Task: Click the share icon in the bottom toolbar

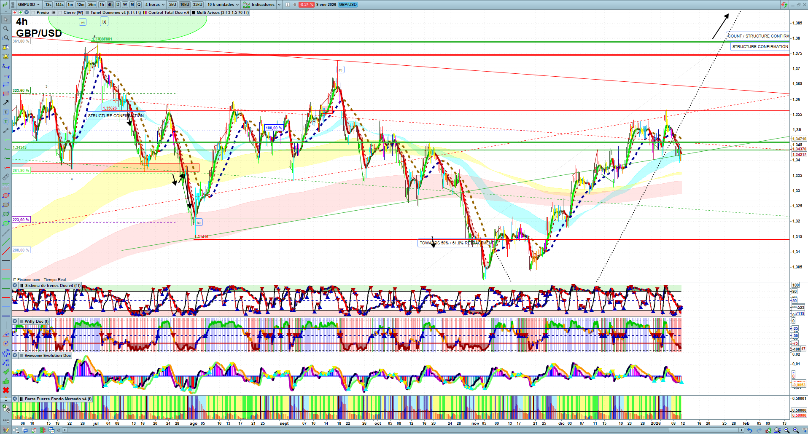Action: [16, 430]
